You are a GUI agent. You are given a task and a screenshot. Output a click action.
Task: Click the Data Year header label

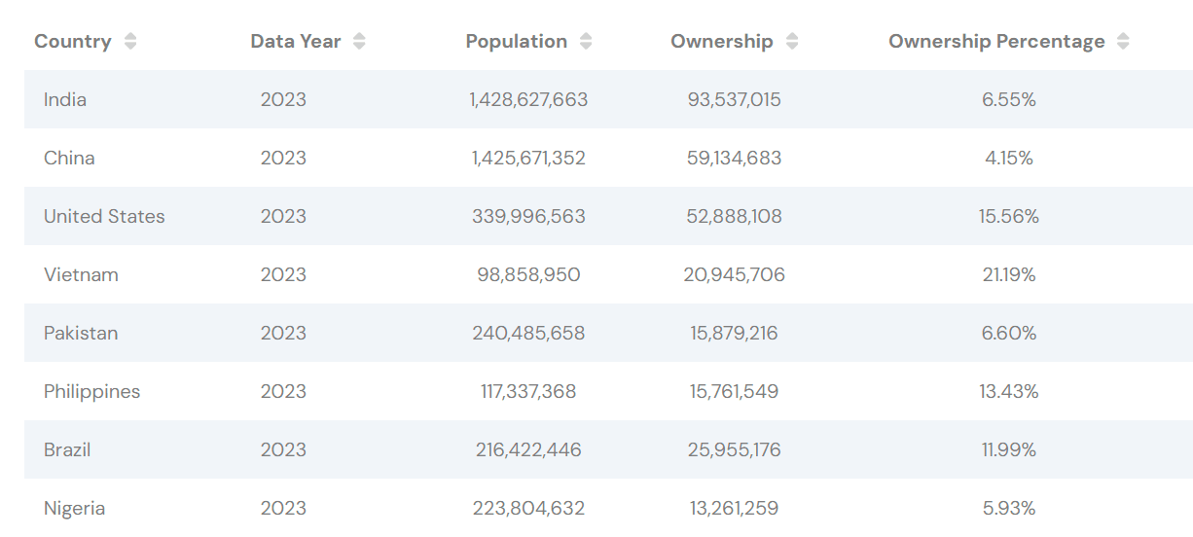coord(296,42)
